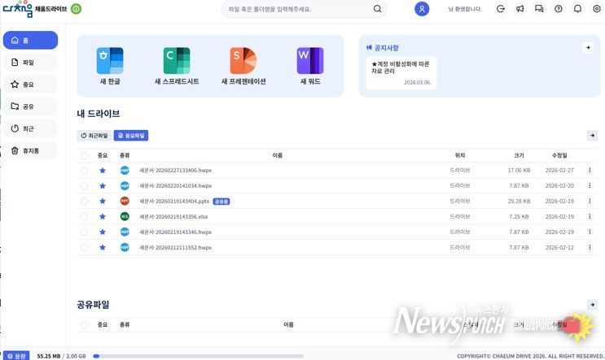
Task: Toggle the select-all checkbox in My Drive table
Action: click(x=84, y=154)
